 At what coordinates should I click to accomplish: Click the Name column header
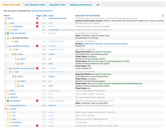click(7, 16)
